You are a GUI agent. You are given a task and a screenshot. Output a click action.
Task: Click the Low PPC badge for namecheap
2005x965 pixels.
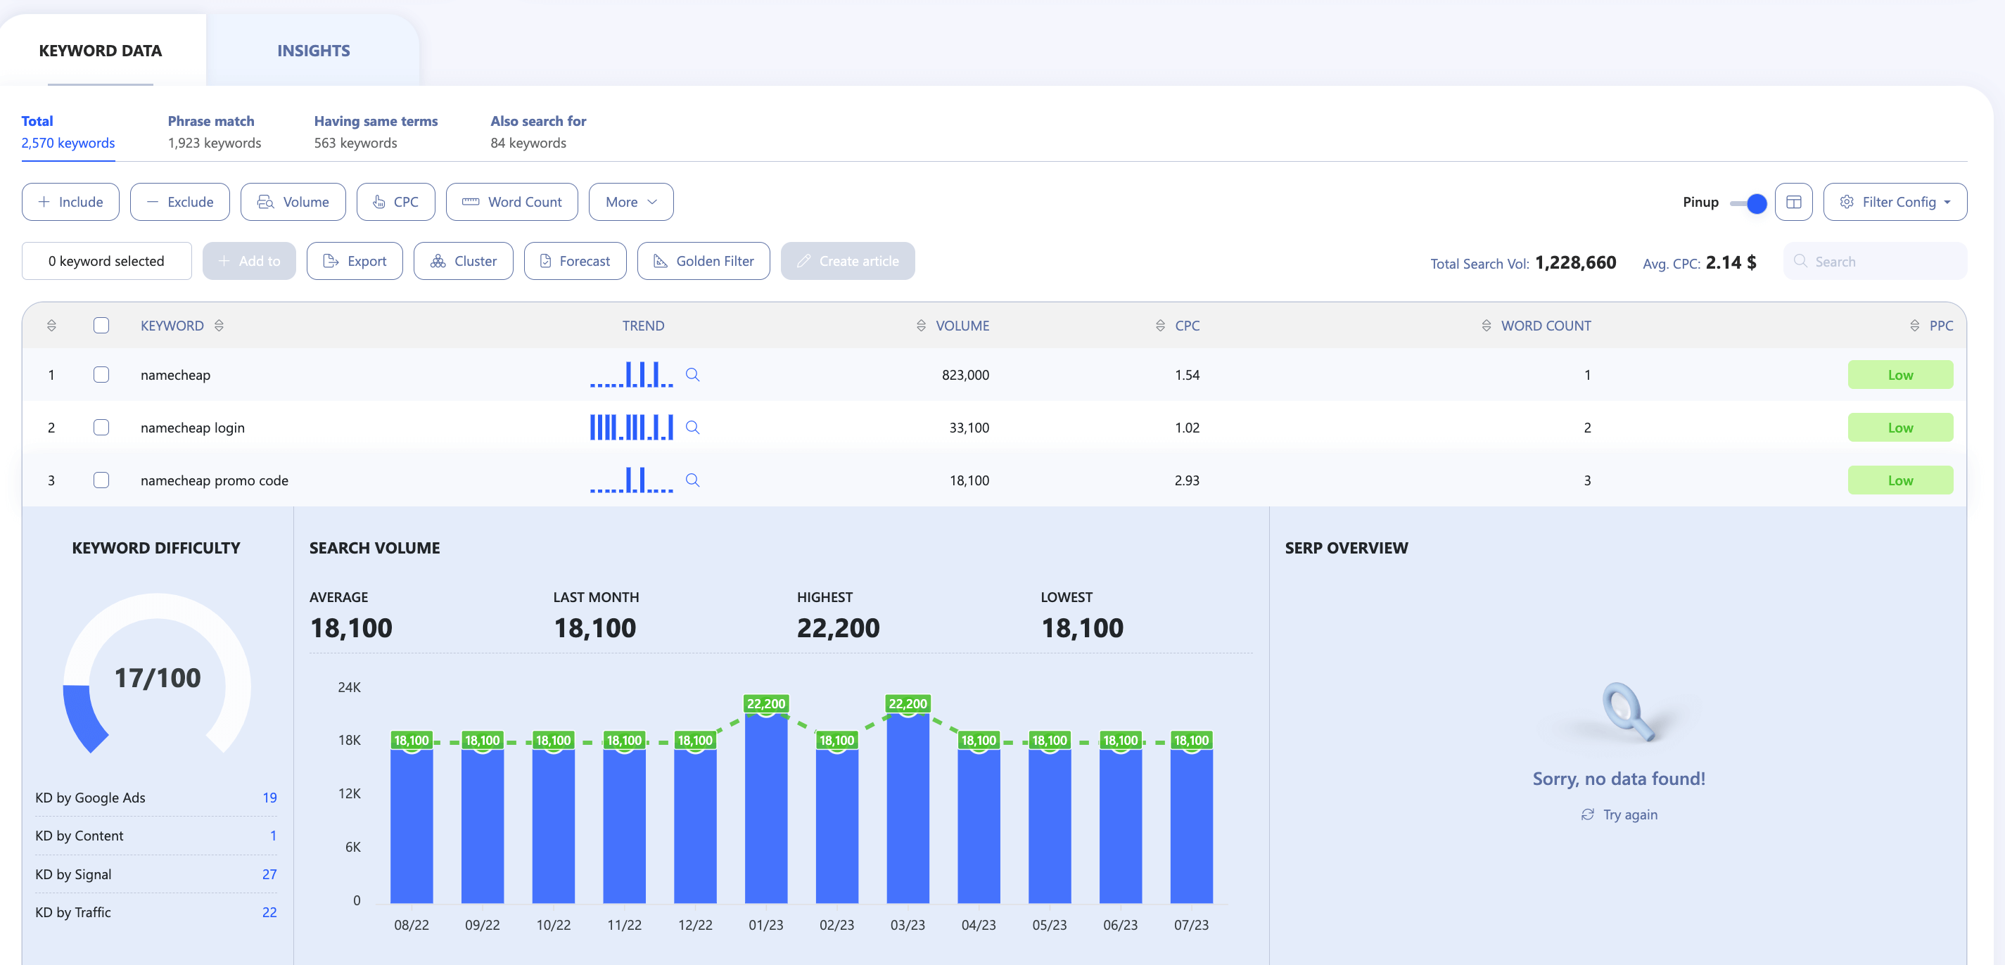click(1900, 374)
